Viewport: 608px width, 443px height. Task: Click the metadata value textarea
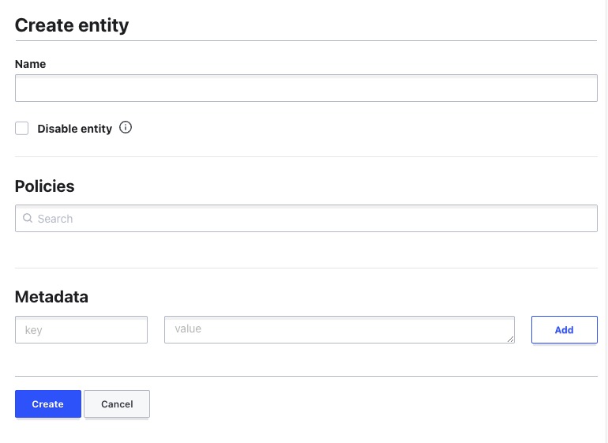click(339, 329)
